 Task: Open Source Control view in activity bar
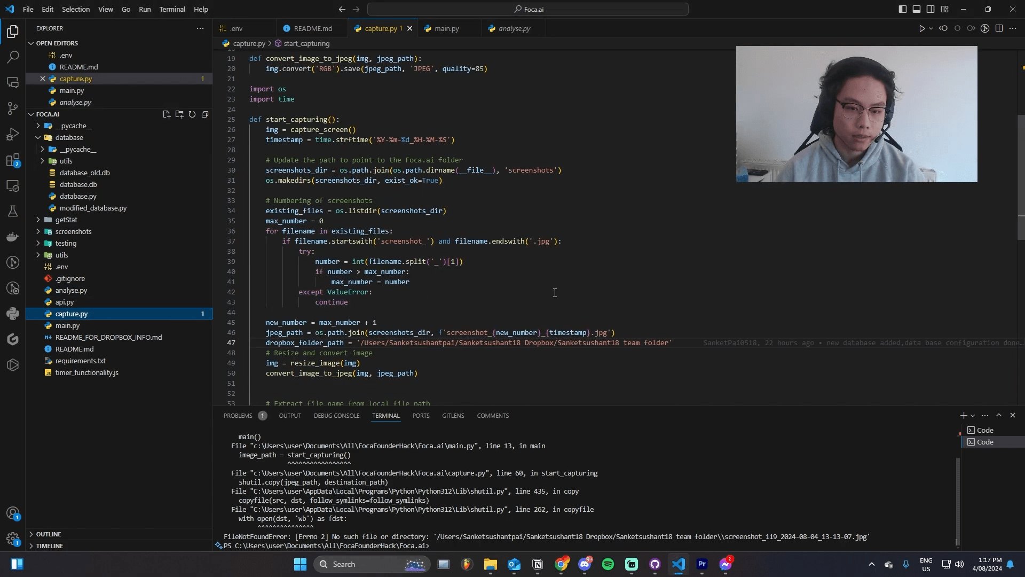point(13,108)
